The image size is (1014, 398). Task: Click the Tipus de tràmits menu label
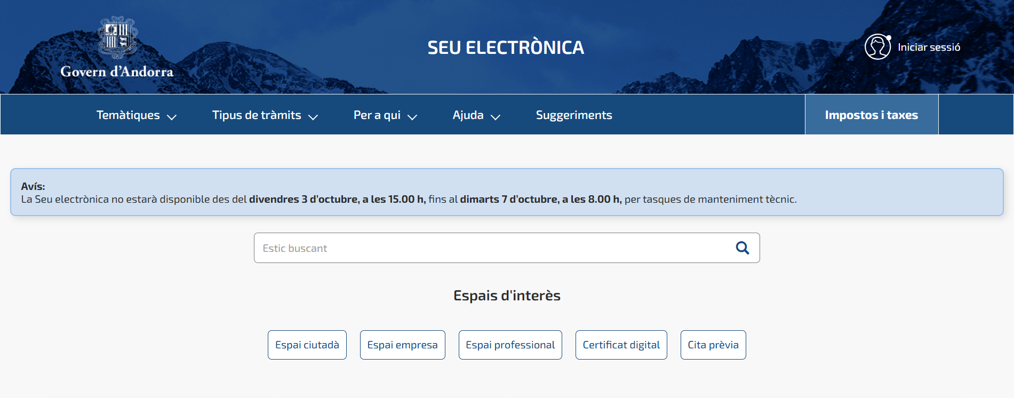(257, 115)
